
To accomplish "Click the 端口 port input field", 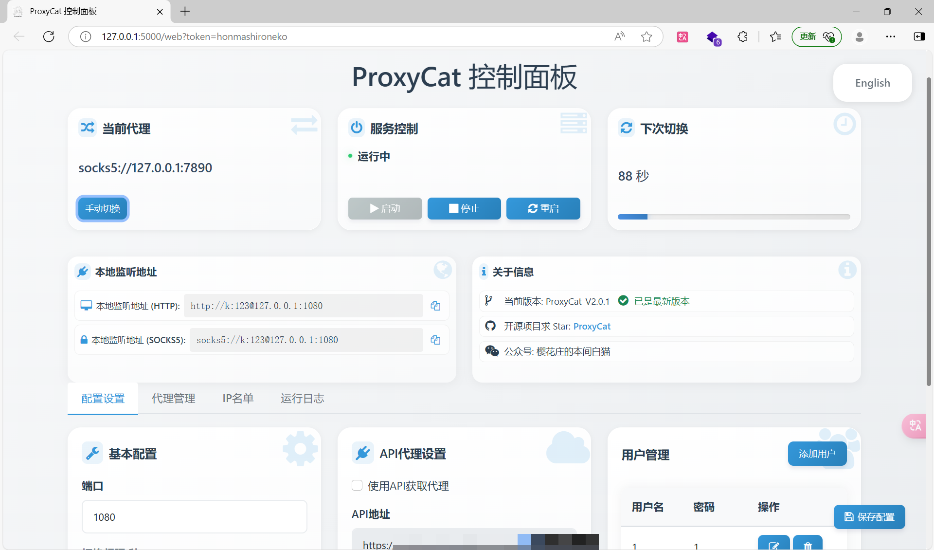I will pyautogui.click(x=194, y=517).
